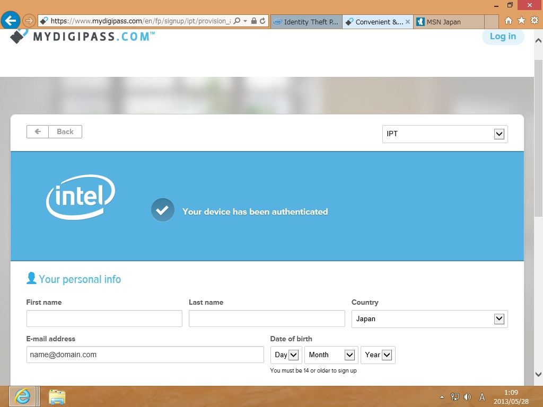Image resolution: width=543 pixels, height=407 pixels.
Task: Click the Last name input field
Action: coord(267,318)
